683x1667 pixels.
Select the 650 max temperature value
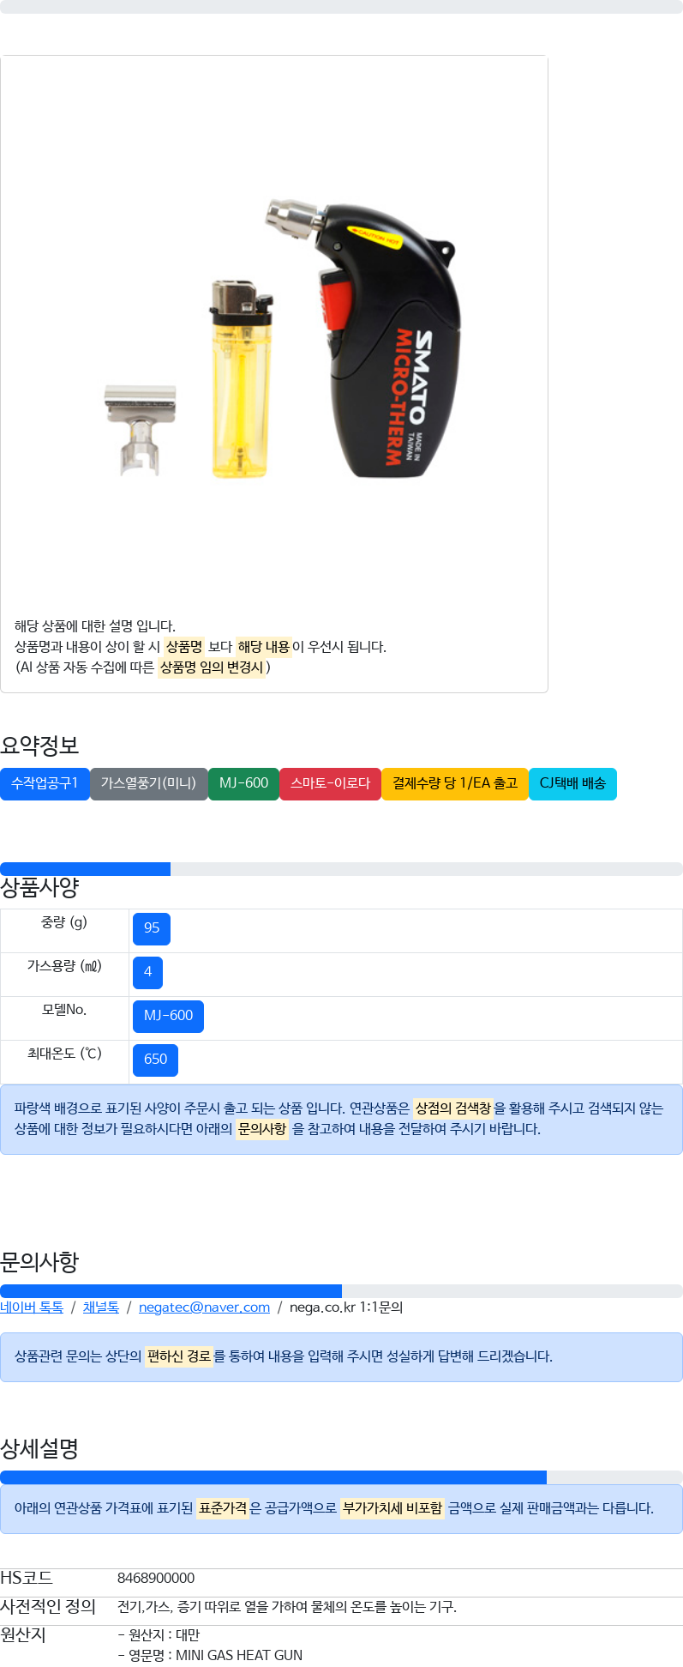[x=155, y=1060]
